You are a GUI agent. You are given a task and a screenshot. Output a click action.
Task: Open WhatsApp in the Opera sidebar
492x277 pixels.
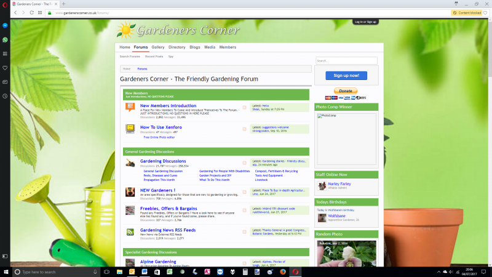pos(5,40)
